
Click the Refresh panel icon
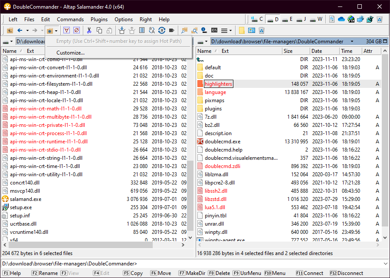click(161, 30)
